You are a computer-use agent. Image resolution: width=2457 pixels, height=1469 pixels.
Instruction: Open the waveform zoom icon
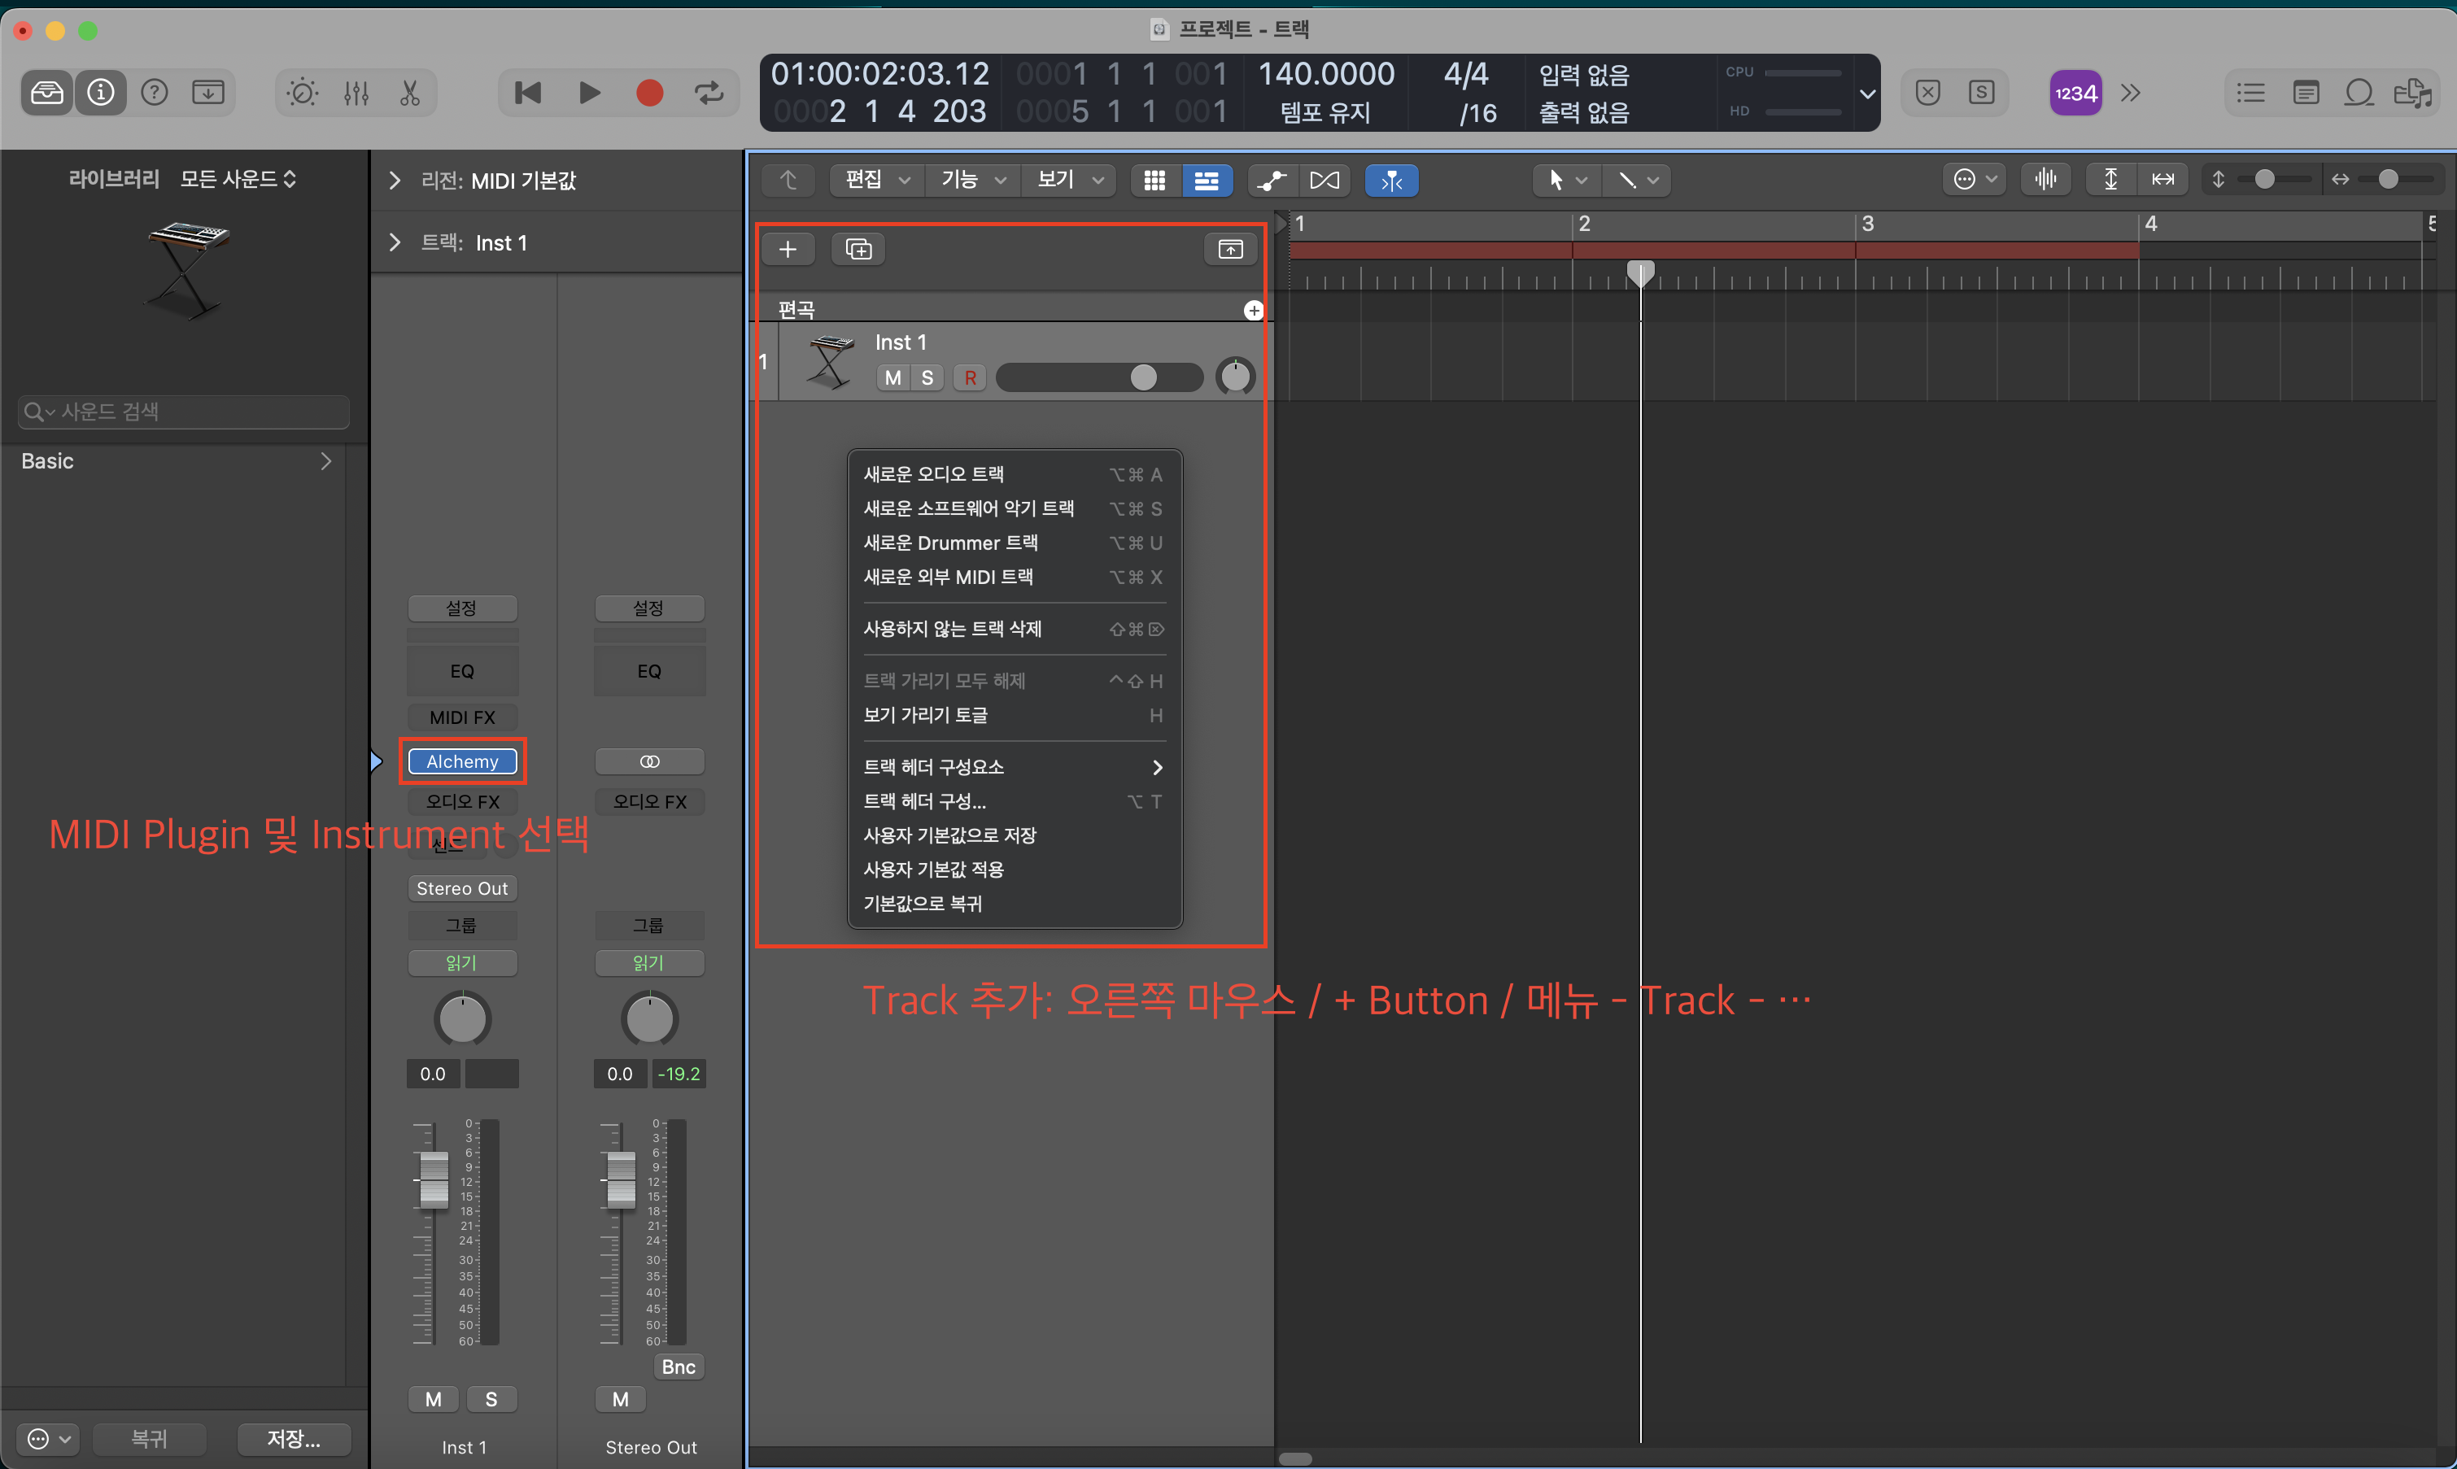point(2045,179)
